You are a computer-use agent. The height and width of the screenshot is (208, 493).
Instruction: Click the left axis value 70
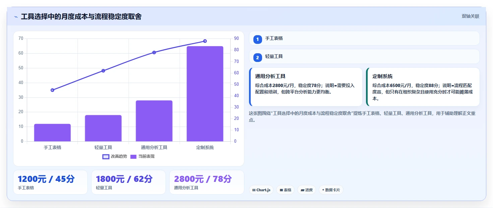tap(21, 39)
